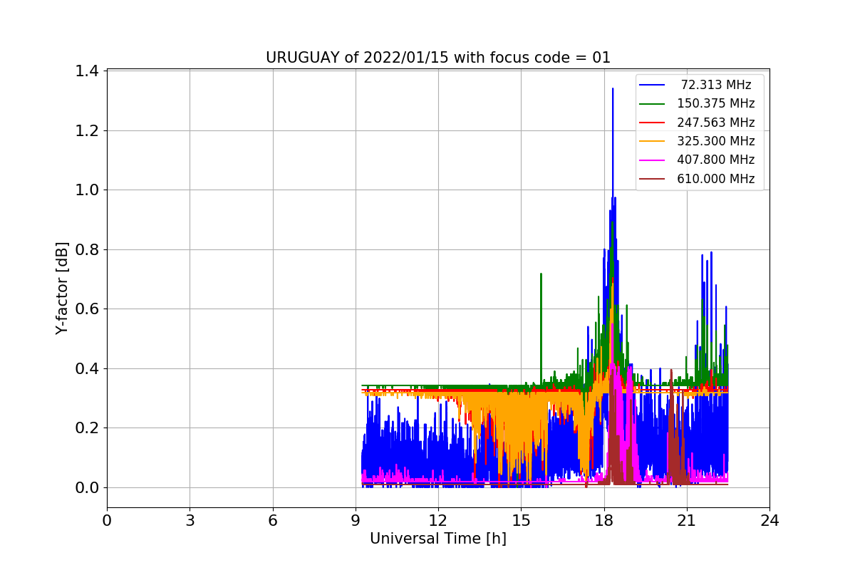
Task: Click the y-axis tick label '0.6'
Action: click(88, 309)
